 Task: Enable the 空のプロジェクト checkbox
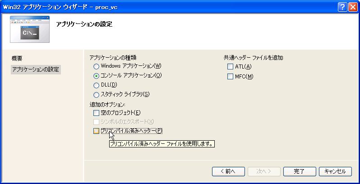(96, 113)
